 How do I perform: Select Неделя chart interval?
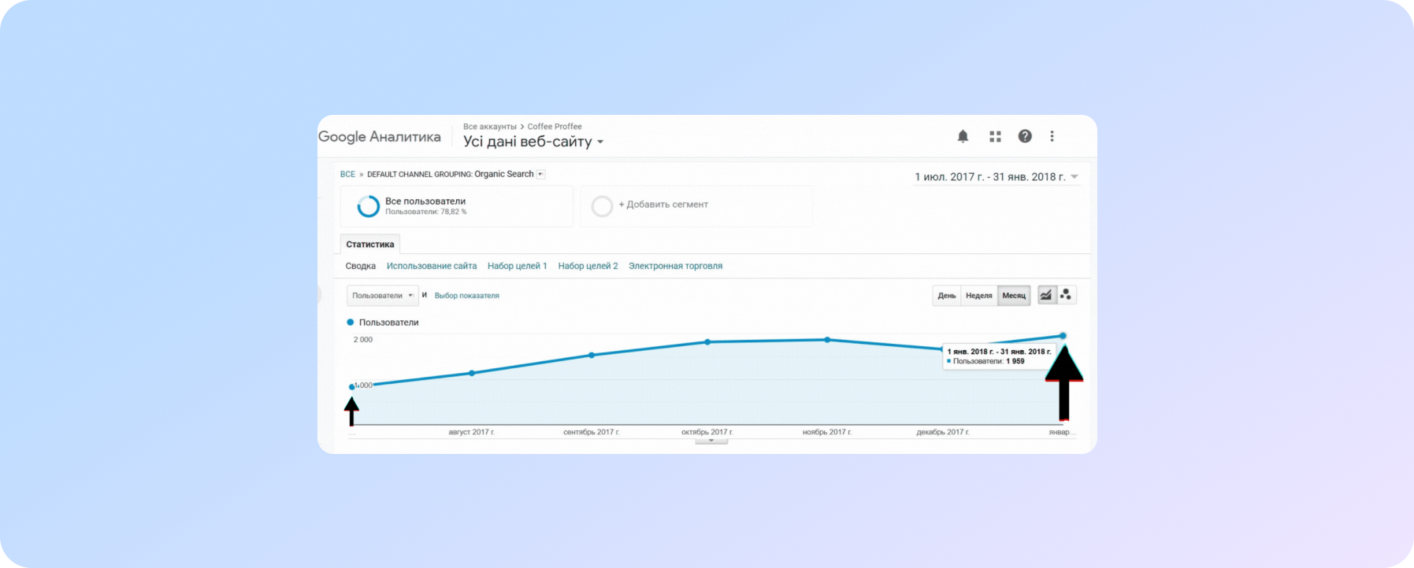pyautogui.click(x=979, y=296)
